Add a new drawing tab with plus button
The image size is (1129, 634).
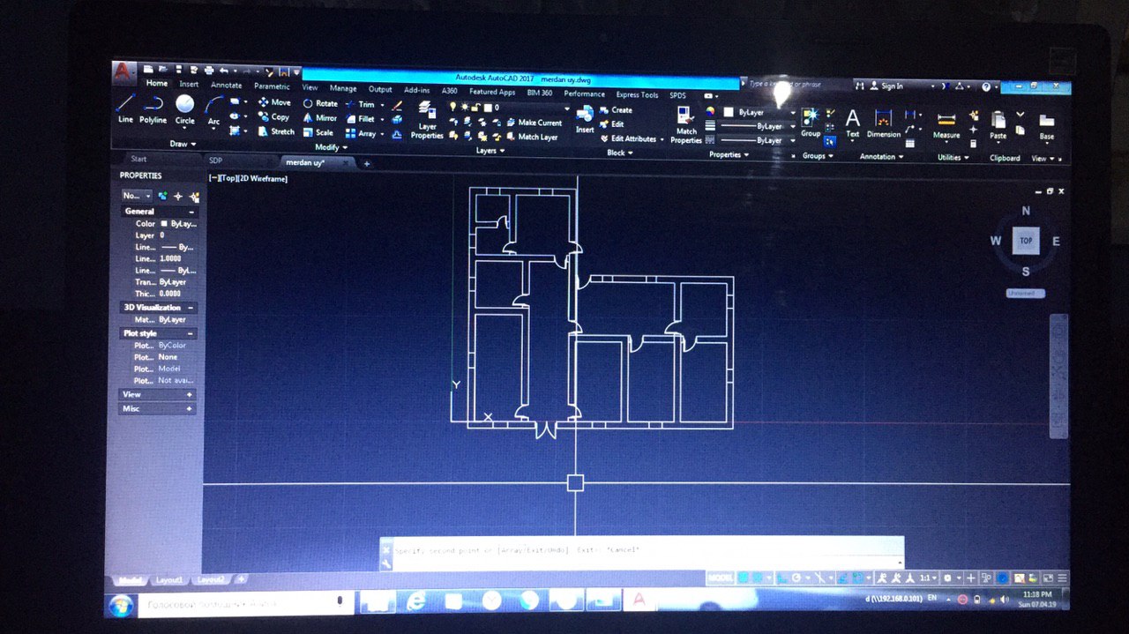pyautogui.click(x=367, y=163)
